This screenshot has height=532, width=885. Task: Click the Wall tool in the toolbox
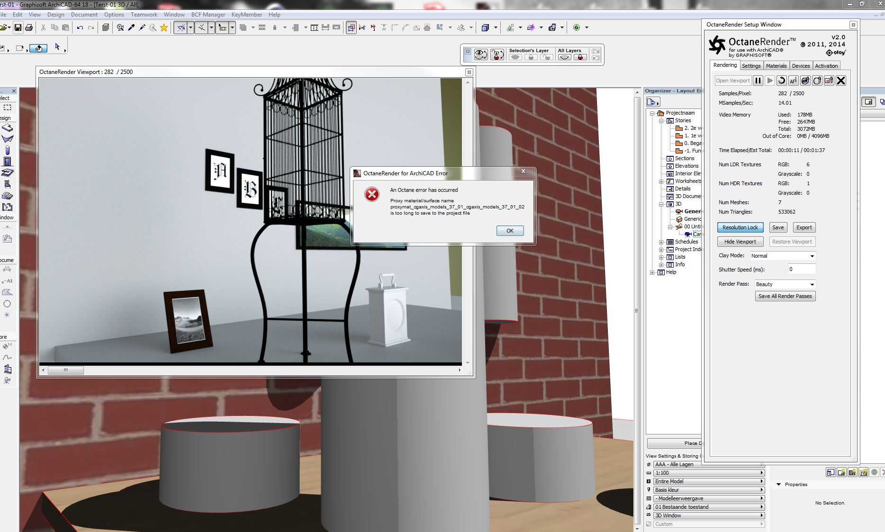point(8,128)
